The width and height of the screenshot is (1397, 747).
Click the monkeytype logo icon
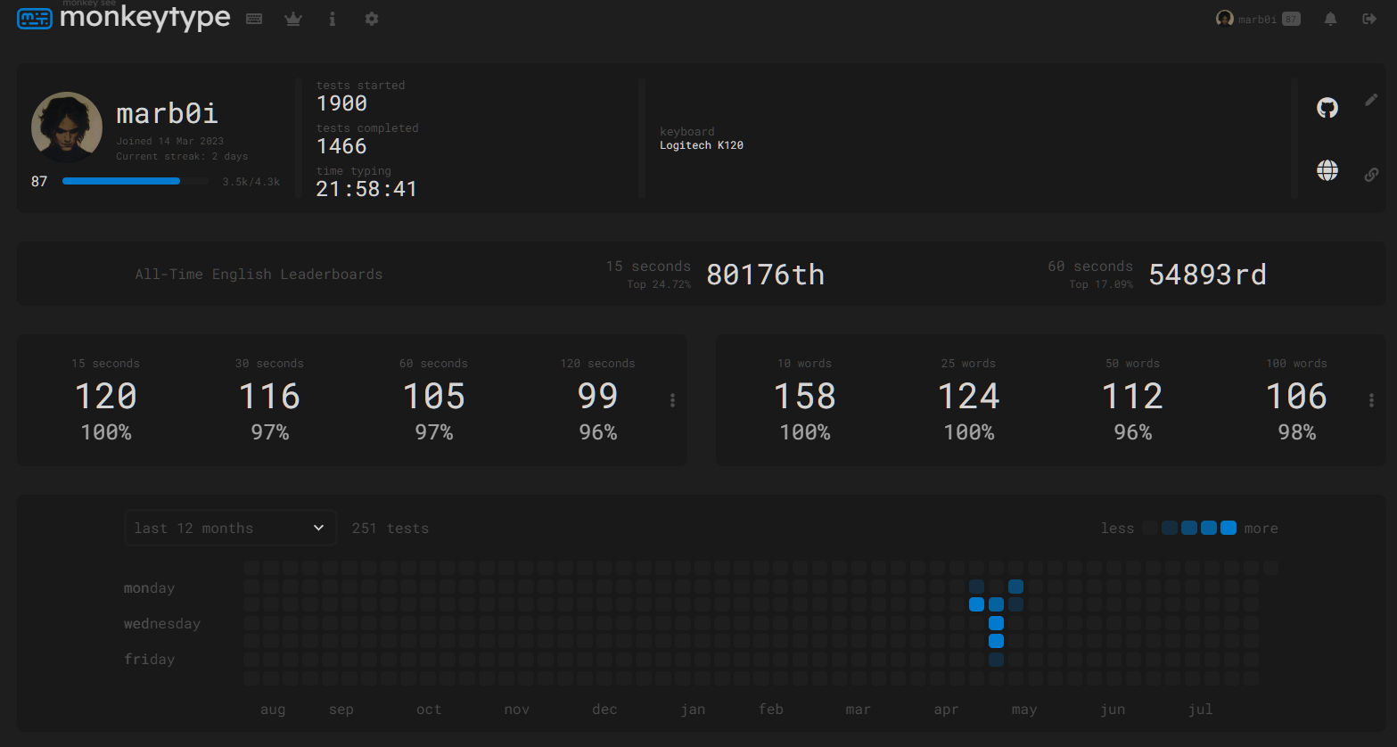pos(35,19)
